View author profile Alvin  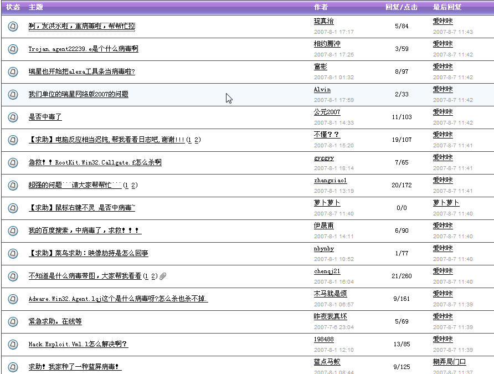322,89
